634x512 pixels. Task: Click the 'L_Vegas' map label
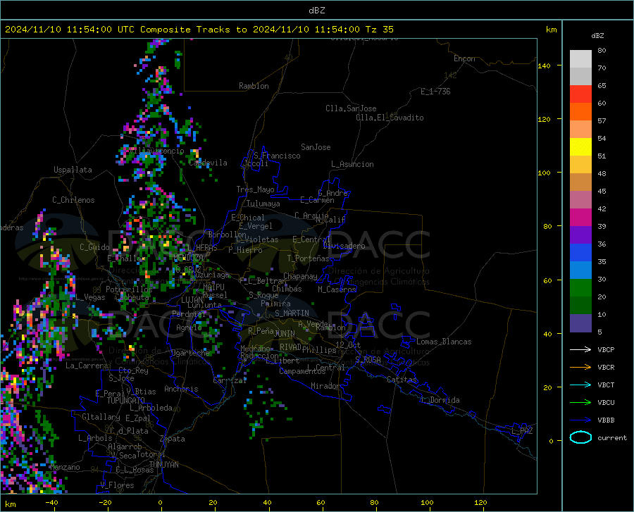(x=91, y=297)
